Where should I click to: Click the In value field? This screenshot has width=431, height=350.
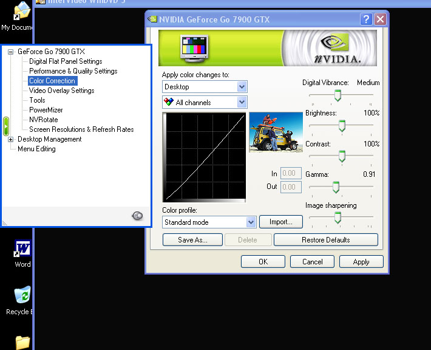pyautogui.click(x=291, y=173)
